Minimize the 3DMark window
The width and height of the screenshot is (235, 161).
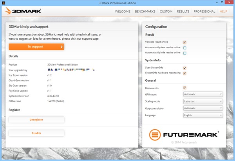[x=217, y=3]
